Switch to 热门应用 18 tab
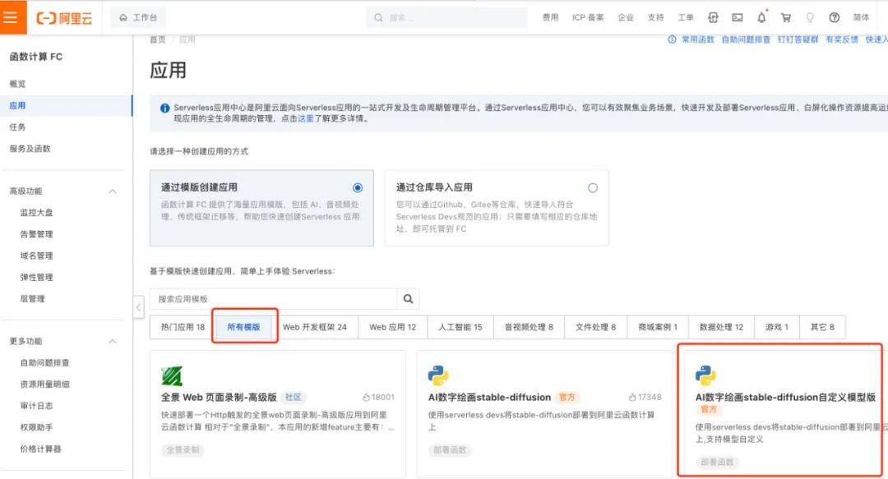Viewport: 888px width, 479px height. click(x=183, y=327)
